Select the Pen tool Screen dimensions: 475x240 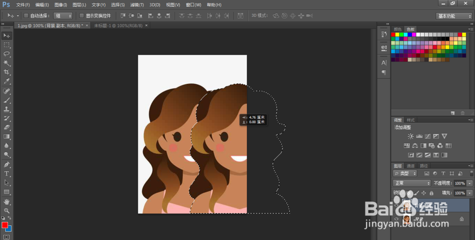tap(6, 164)
